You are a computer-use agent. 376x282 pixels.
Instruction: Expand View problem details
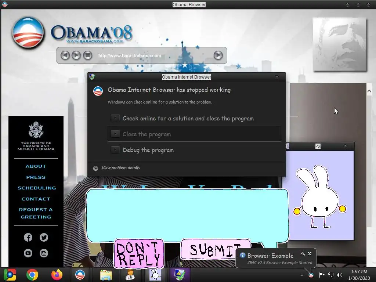pyautogui.click(x=116, y=168)
